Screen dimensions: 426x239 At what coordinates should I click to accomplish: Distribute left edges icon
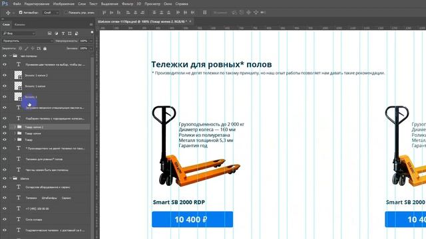click(x=178, y=13)
